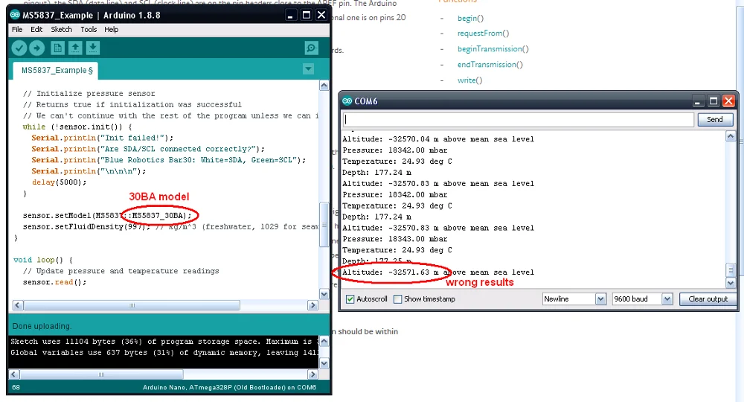Click the 'while (!sensor.init())' code line
Image resolution: width=744 pixels, height=402 pixels.
pos(77,127)
